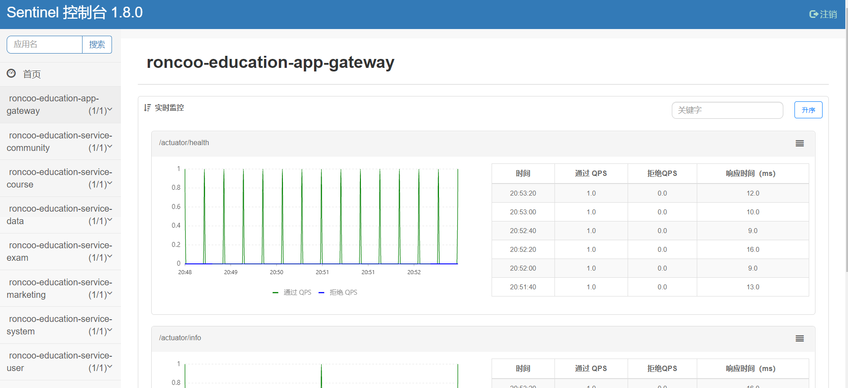Click the 实时监控 section heading

[169, 108]
